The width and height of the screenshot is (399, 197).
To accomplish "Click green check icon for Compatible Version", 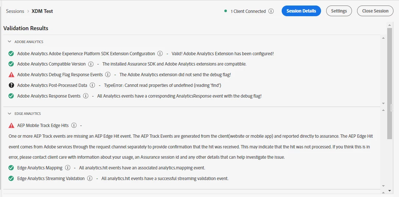I will tap(11, 64).
